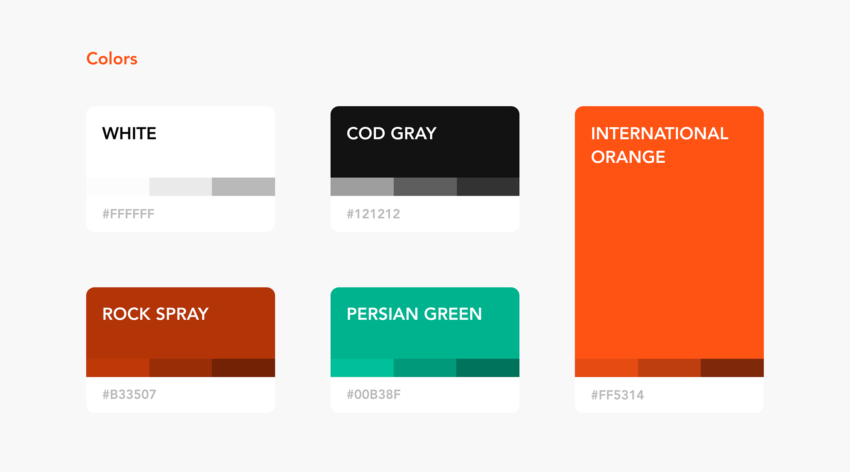The width and height of the screenshot is (850, 472).
Task: Select the #B33507 hex code text
Action: 129,395
